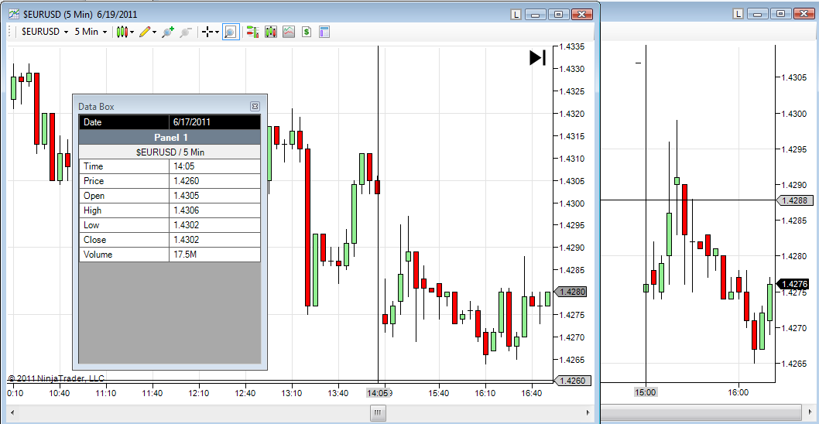Toggle the L link button in EURUSD title bar
This screenshot has width=819, height=424.
click(516, 14)
